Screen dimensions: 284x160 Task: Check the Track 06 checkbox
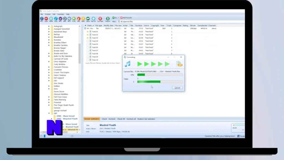88,47
